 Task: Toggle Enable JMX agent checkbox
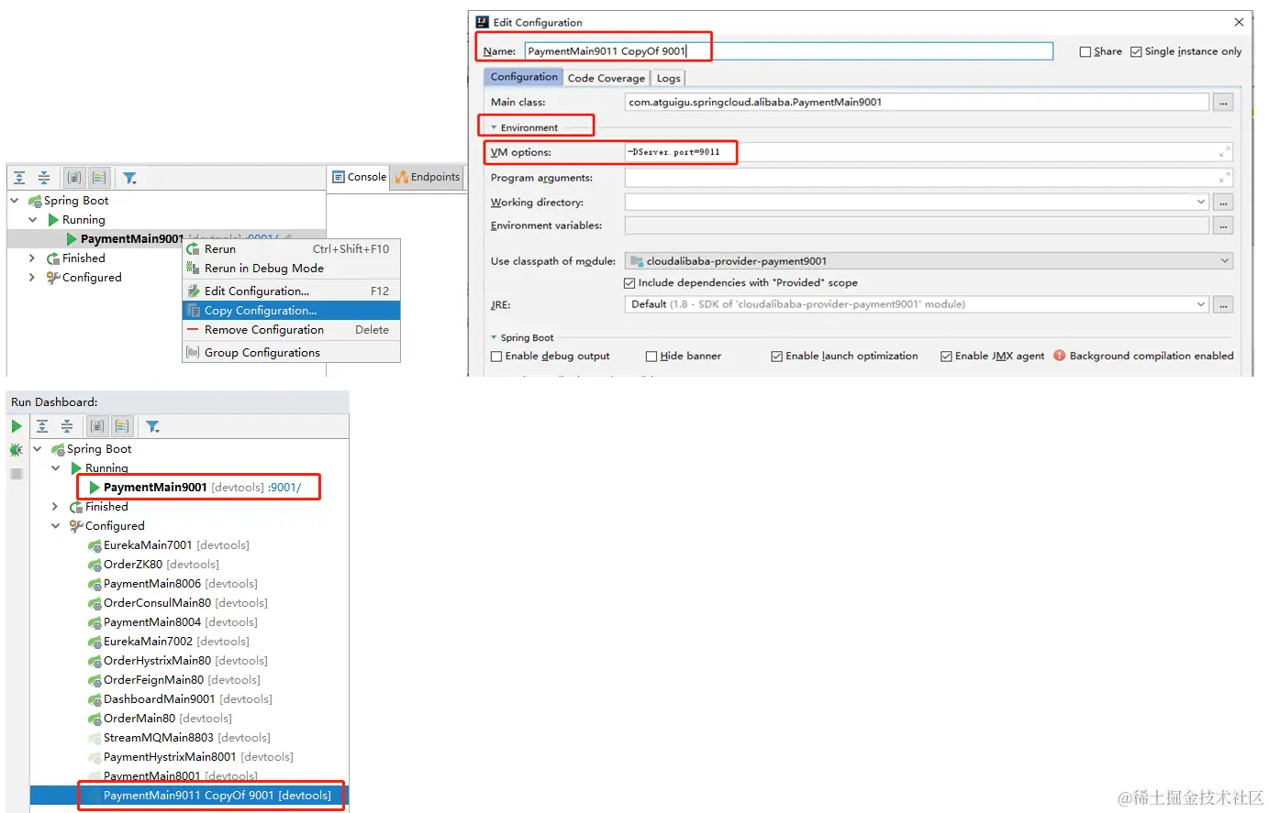(946, 357)
